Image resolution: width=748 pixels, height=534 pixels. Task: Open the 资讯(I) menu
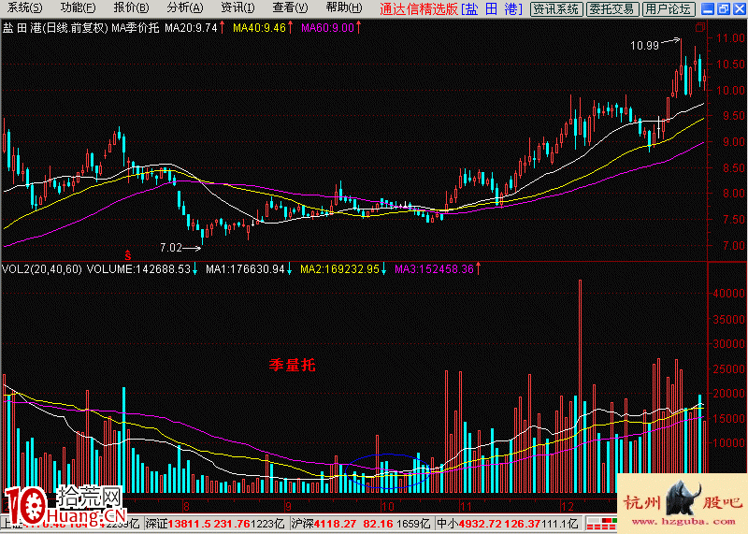[x=237, y=8]
